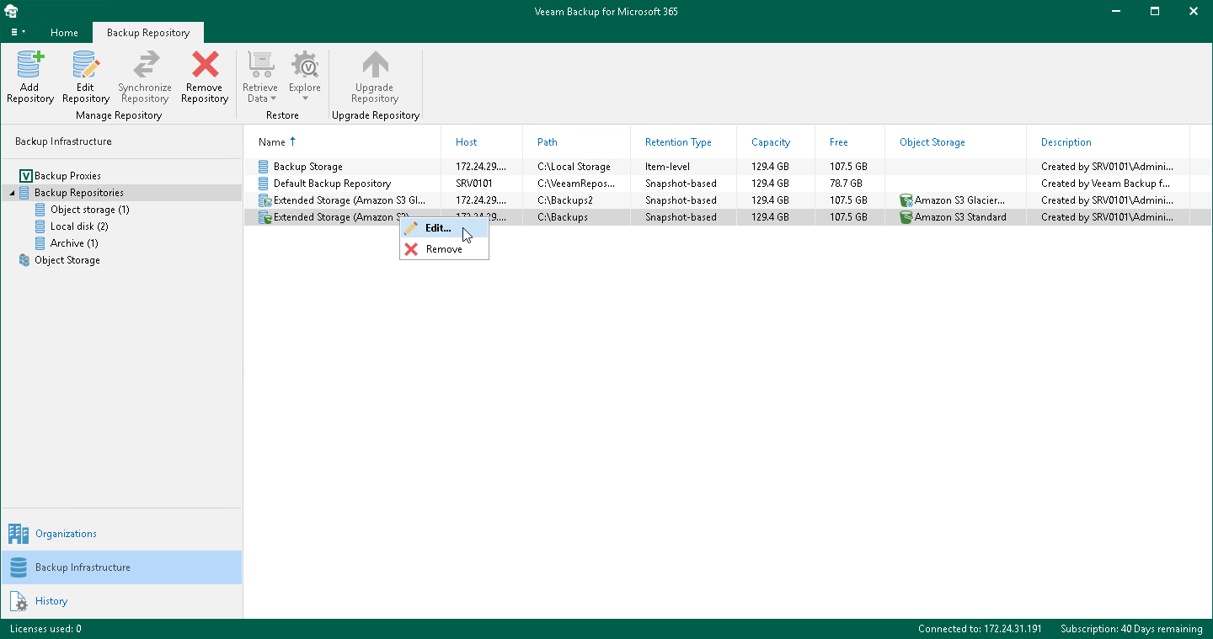Click the Backup Proxies V icon
The width and height of the screenshot is (1213, 639).
(24, 176)
